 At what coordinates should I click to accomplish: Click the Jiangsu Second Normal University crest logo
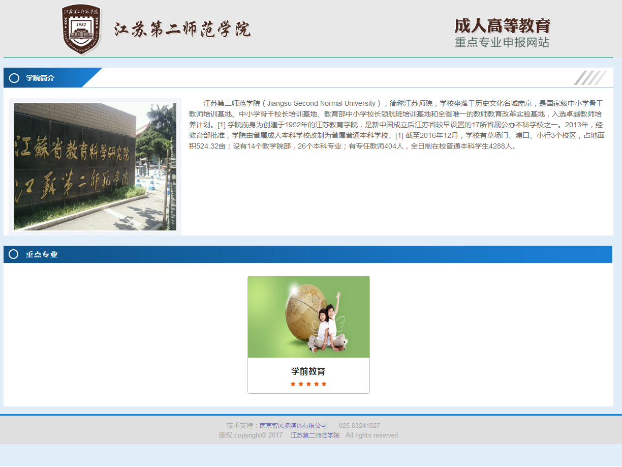pyautogui.click(x=81, y=29)
